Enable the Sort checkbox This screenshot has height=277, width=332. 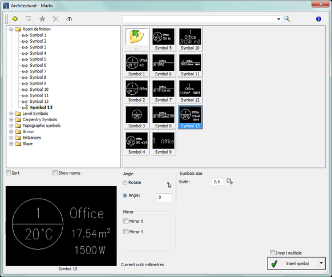9,172
